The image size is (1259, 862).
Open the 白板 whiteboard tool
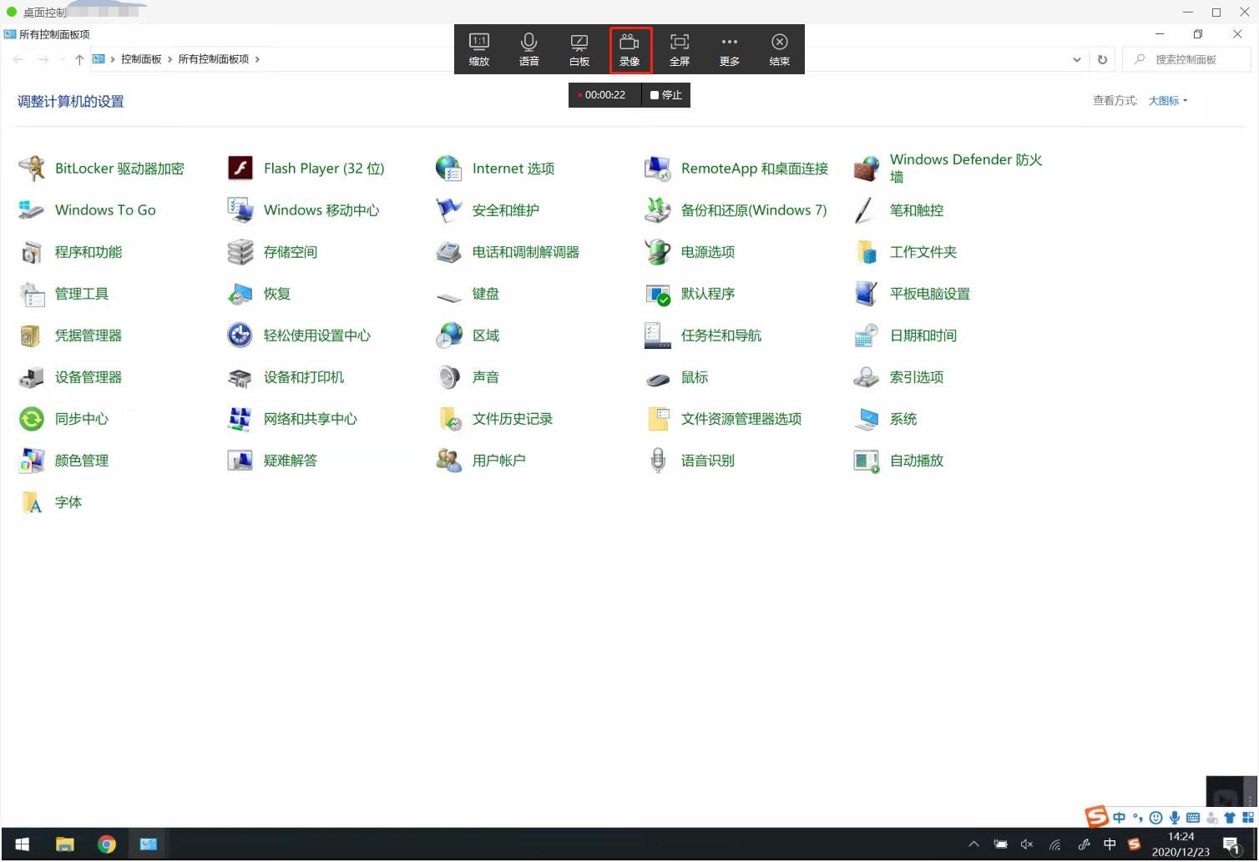pos(579,49)
